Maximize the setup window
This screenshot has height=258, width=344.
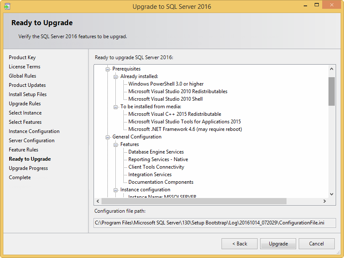coord(317,5)
